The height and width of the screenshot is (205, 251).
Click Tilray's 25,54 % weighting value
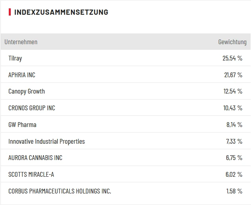pos(232,58)
